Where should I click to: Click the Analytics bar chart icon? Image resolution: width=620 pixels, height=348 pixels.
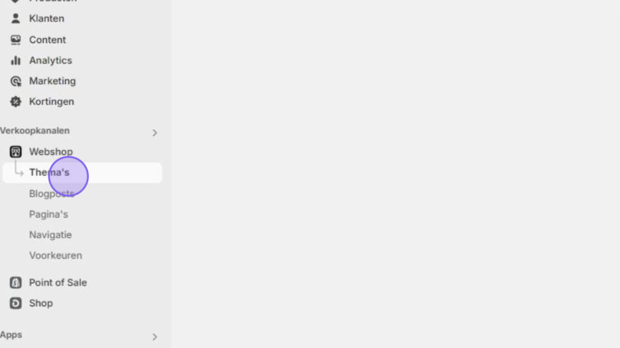pyautogui.click(x=15, y=61)
